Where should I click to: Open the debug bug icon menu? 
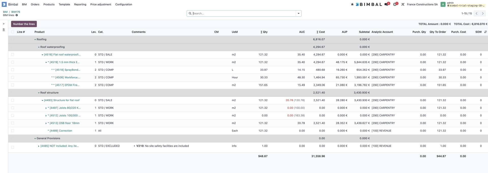352,4
